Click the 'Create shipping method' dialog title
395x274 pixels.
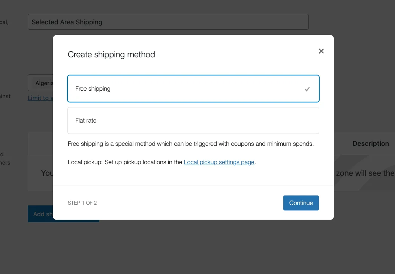point(111,55)
